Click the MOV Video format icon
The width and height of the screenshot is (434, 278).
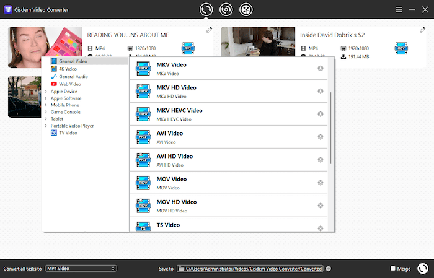(x=143, y=183)
